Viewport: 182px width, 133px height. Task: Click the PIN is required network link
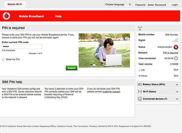pos(171,53)
